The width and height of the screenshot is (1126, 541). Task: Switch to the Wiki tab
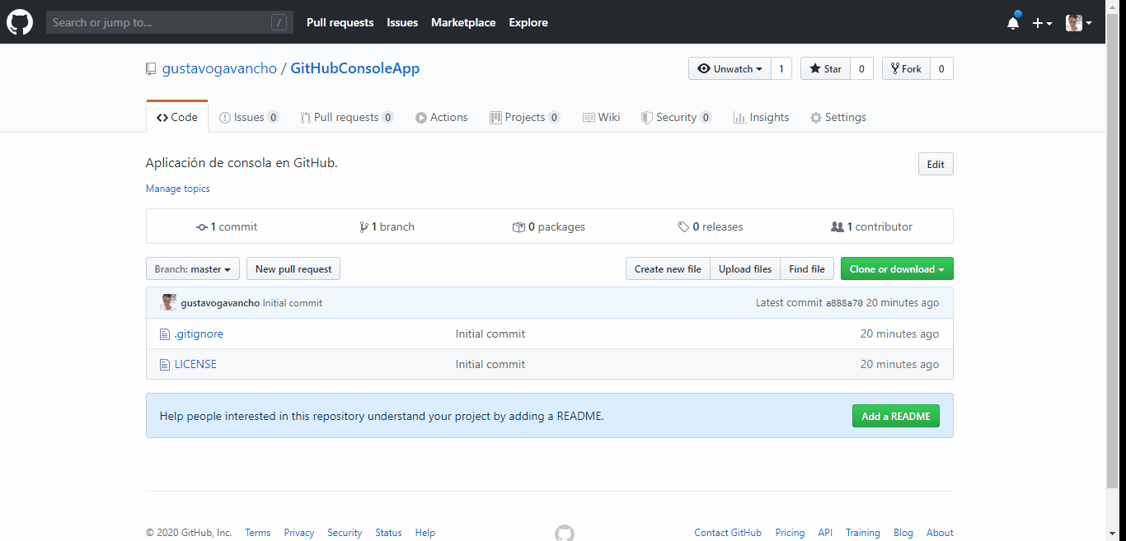pos(601,117)
